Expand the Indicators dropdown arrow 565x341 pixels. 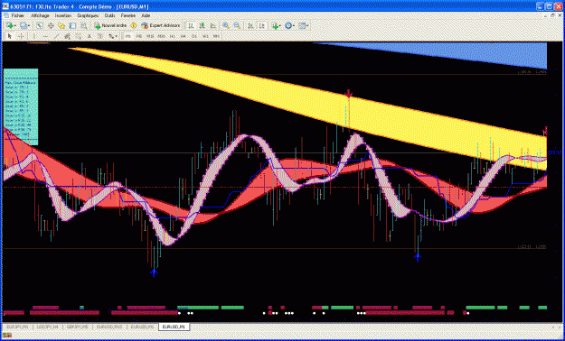[280, 26]
